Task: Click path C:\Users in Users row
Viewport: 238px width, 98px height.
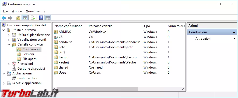Action: [x=95, y=73]
